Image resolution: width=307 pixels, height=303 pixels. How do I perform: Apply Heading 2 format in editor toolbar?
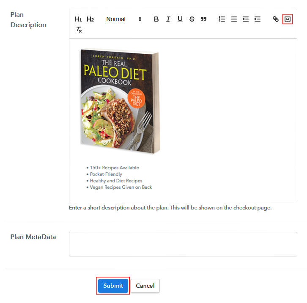[90, 19]
